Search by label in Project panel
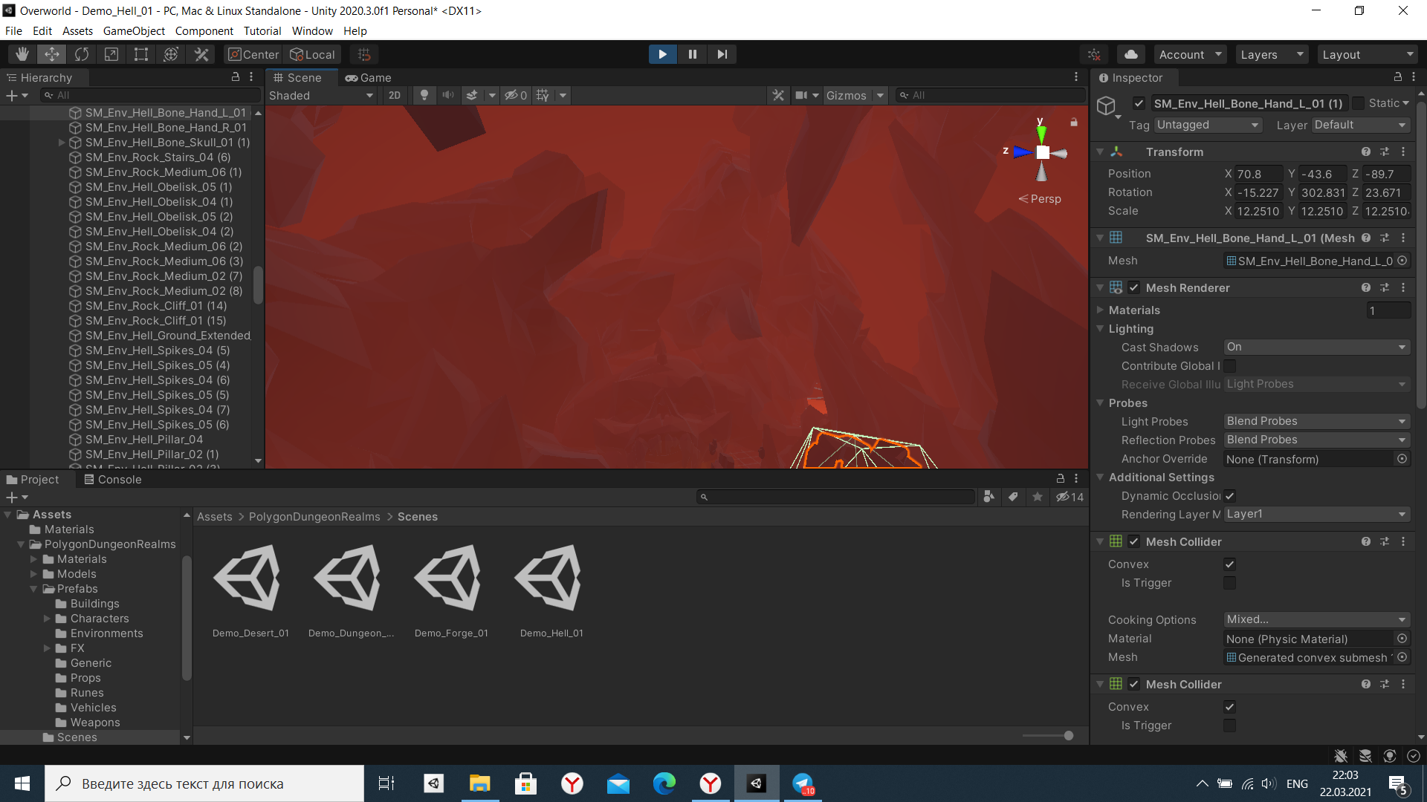Viewport: 1427px width, 802px height. (x=1013, y=497)
